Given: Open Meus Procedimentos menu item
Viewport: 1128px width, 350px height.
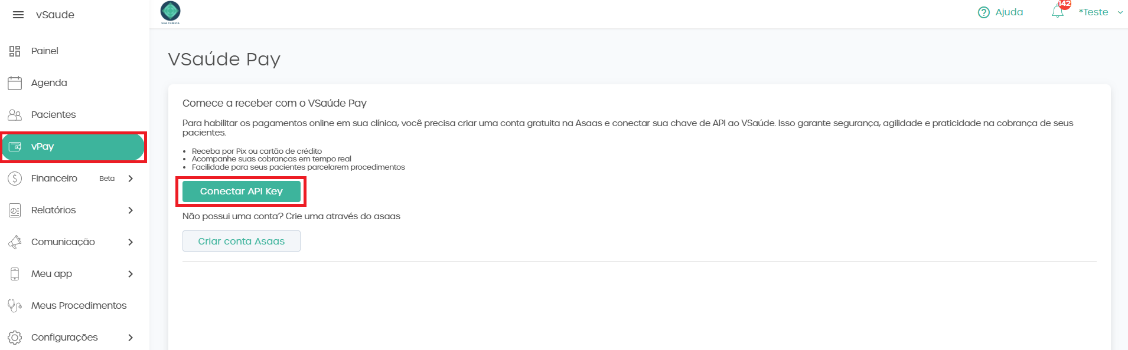Looking at the screenshot, I should [72, 306].
